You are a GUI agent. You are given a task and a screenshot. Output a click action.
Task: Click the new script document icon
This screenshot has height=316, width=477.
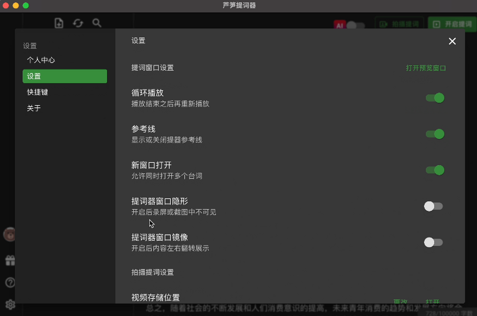59,23
